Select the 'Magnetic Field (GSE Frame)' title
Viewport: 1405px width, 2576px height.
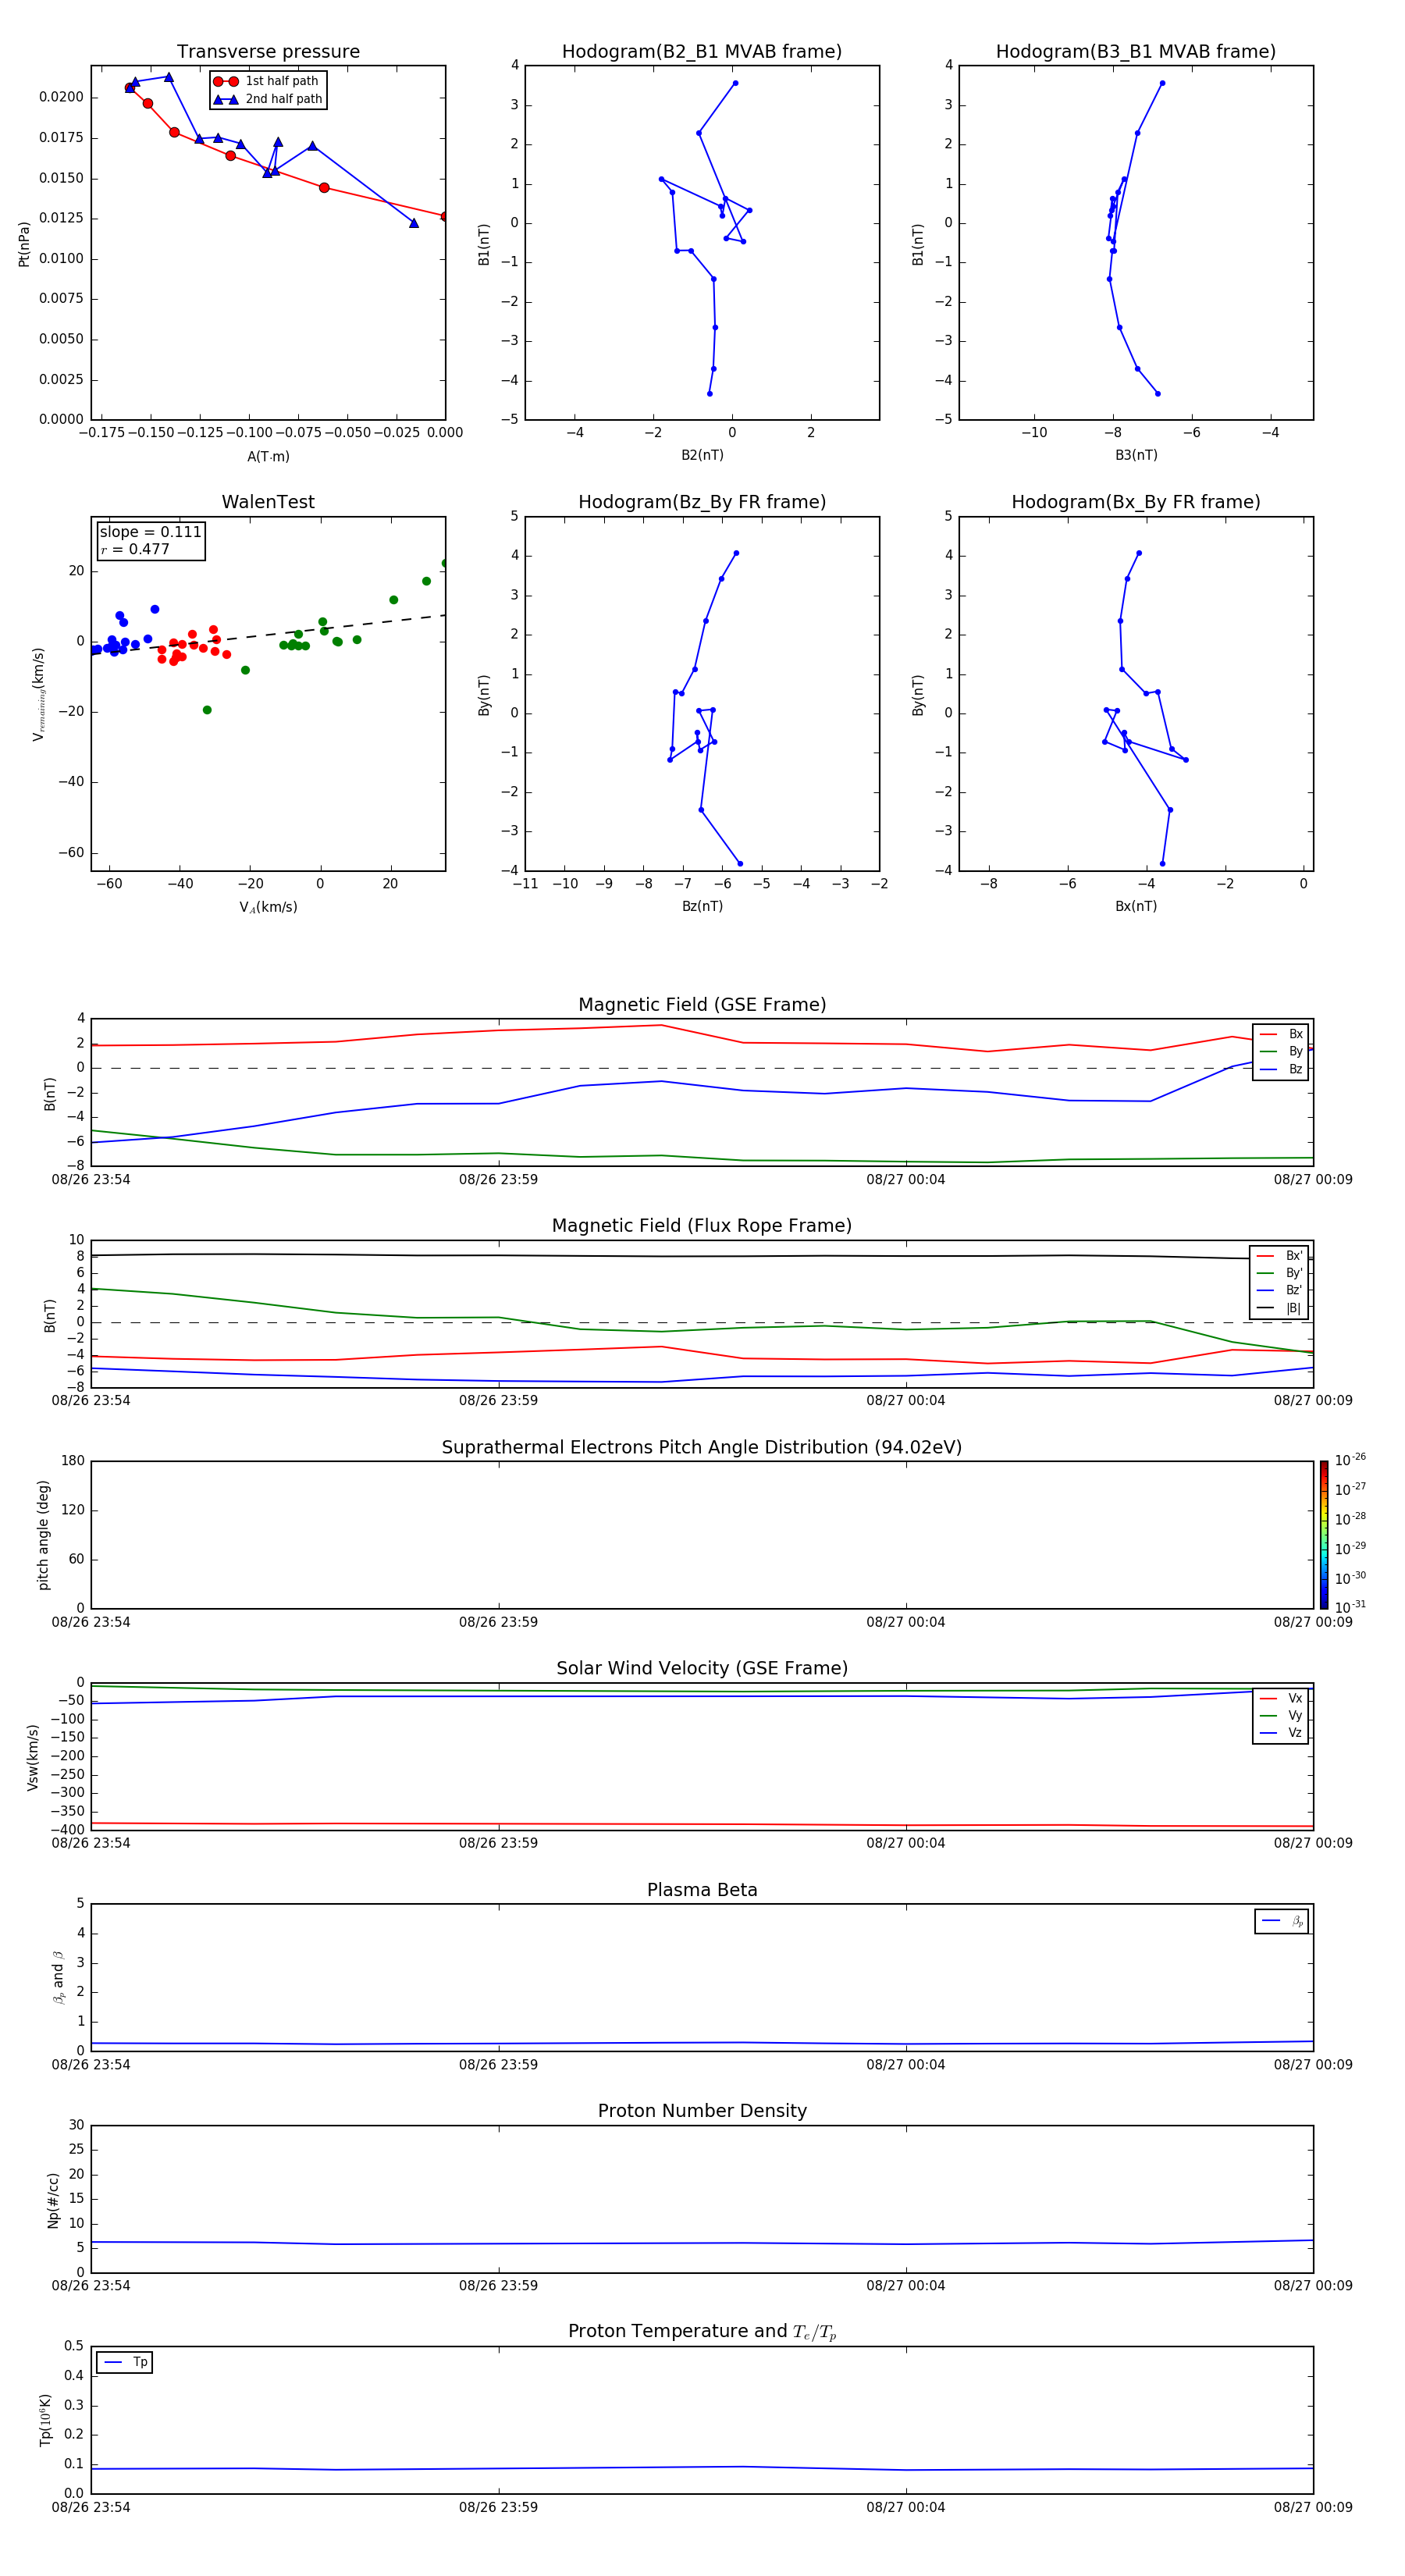[x=702, y=1005]
